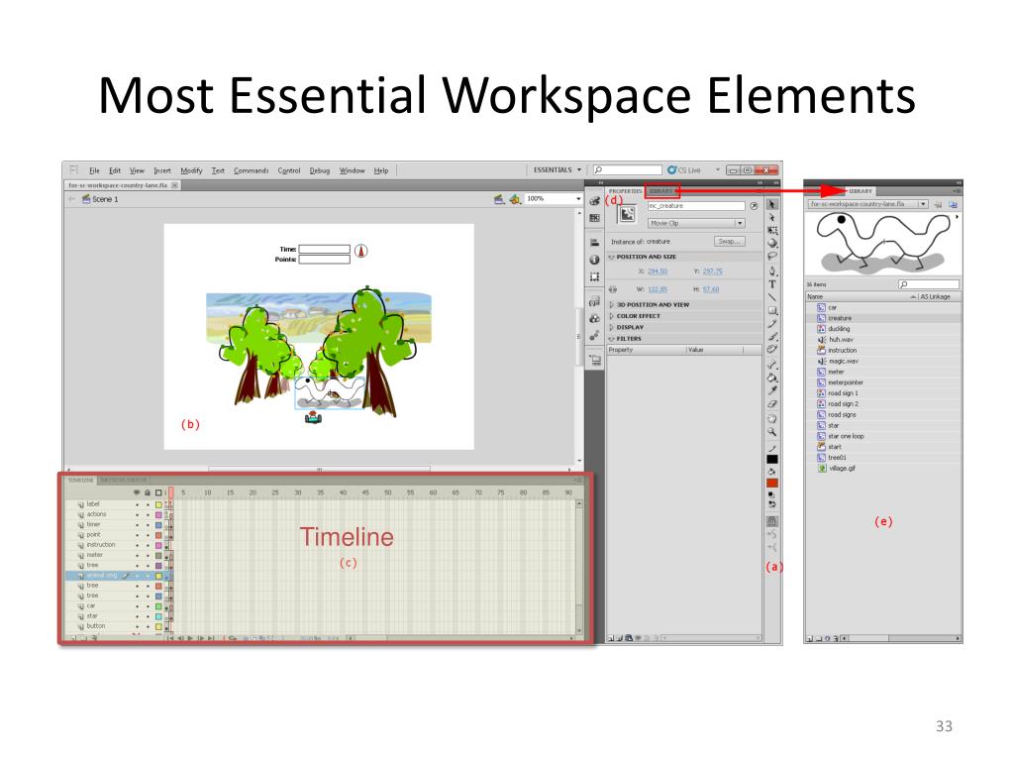Open the Align panel icon
The image size is (1014, 761).
[594, 242]
